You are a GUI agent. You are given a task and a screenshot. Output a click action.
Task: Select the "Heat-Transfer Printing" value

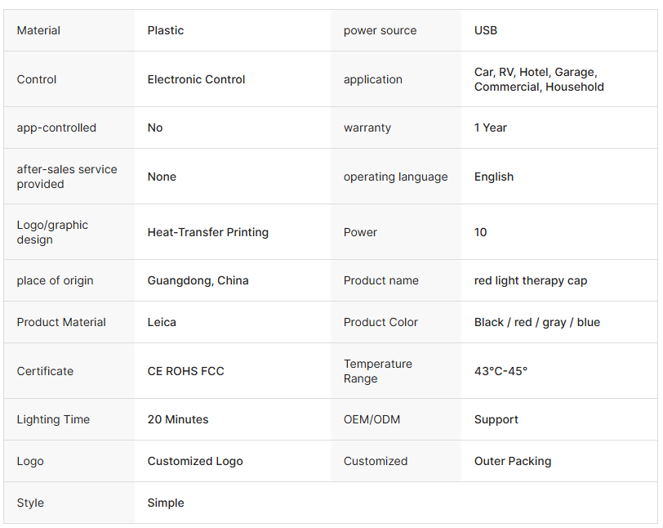(x=208, y=232)
